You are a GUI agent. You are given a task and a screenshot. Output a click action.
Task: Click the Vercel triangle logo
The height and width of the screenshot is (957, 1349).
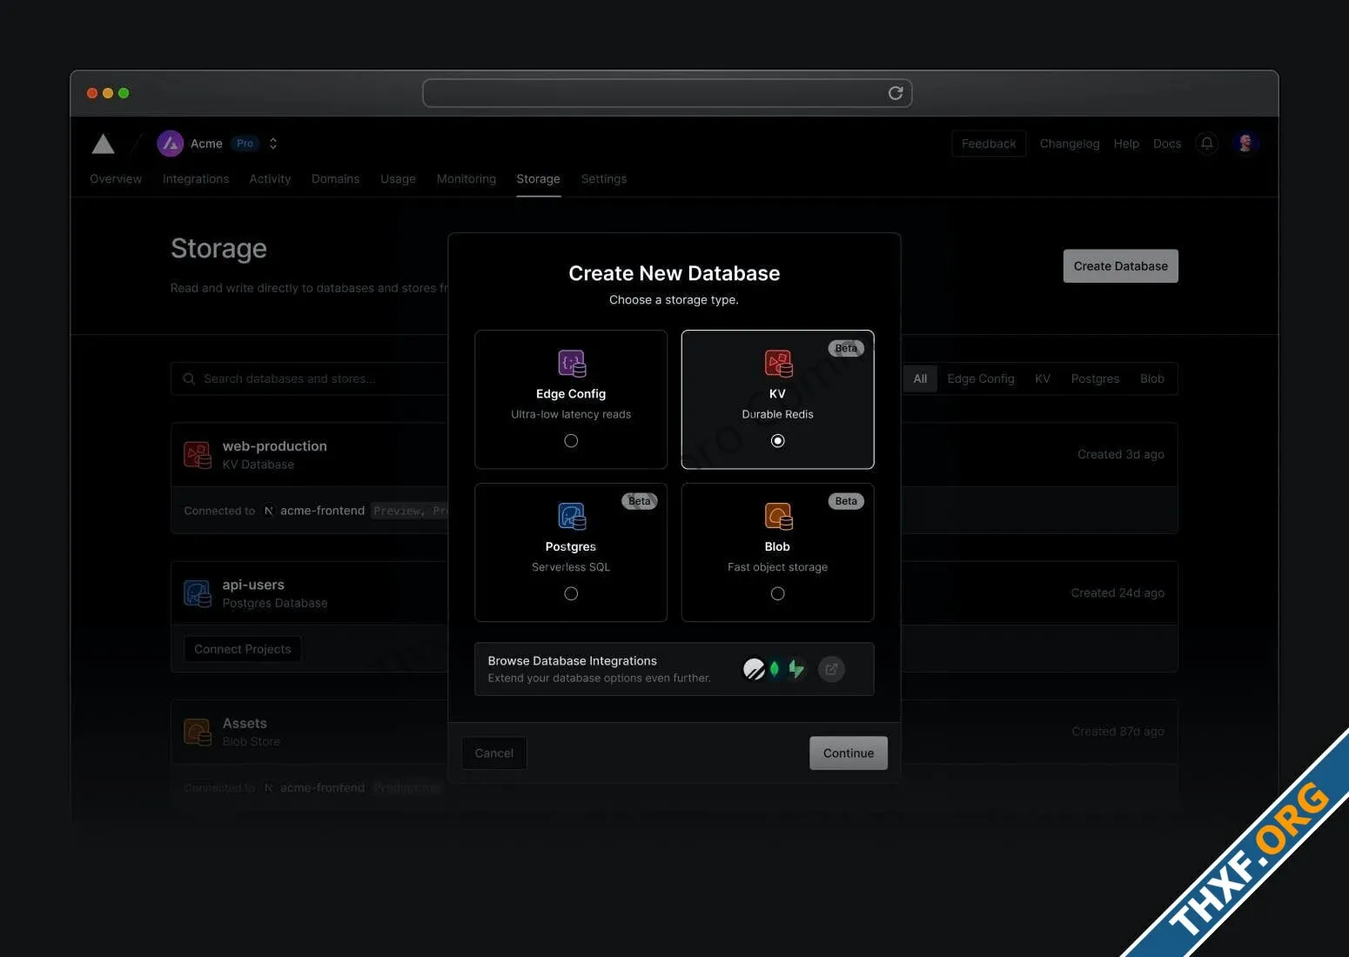pyautogui.click(x=104, y=144)
